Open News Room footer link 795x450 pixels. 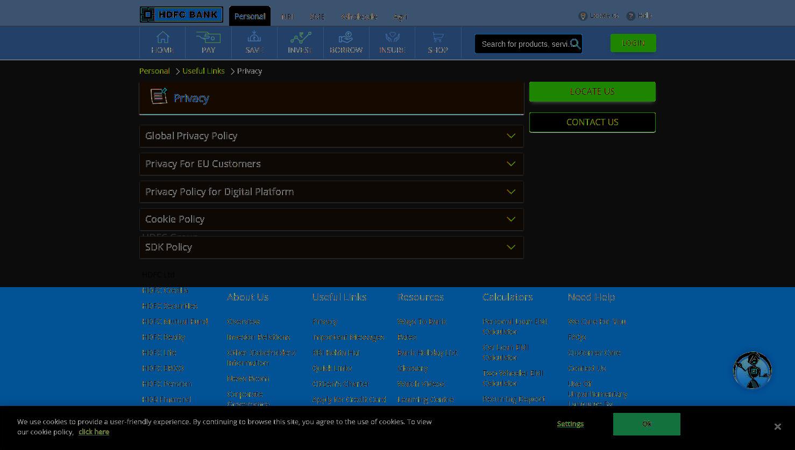[248, 378]
